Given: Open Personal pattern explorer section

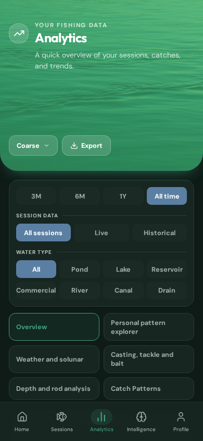Looking at the screenshot, I should tap(149, 327).
